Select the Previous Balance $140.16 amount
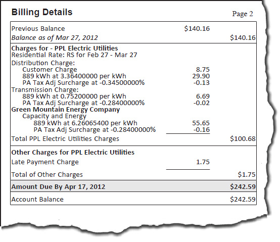The width and height of the screenshot is (280, 242). [197, 29]
